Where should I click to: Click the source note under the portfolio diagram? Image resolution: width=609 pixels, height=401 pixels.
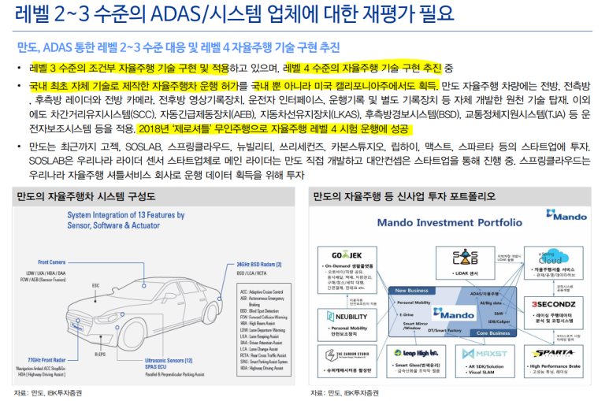(x=344, y=393)
